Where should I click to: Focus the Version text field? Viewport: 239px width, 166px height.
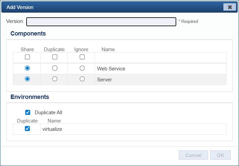pyautogui.click(x=101, y=22)
